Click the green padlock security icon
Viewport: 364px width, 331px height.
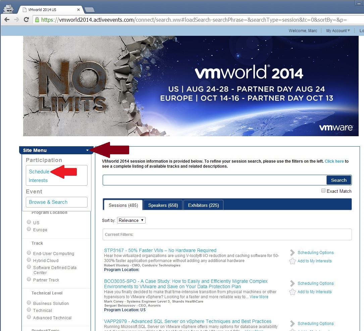(37, 20)
